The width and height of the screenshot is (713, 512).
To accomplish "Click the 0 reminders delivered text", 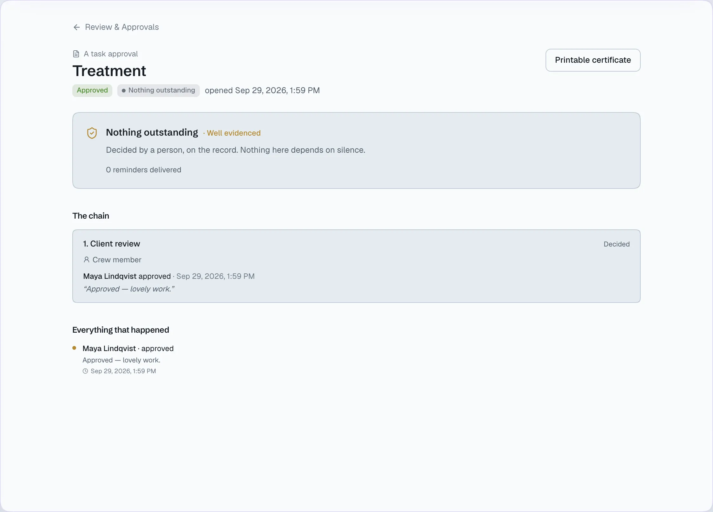I will click(144, 170).
